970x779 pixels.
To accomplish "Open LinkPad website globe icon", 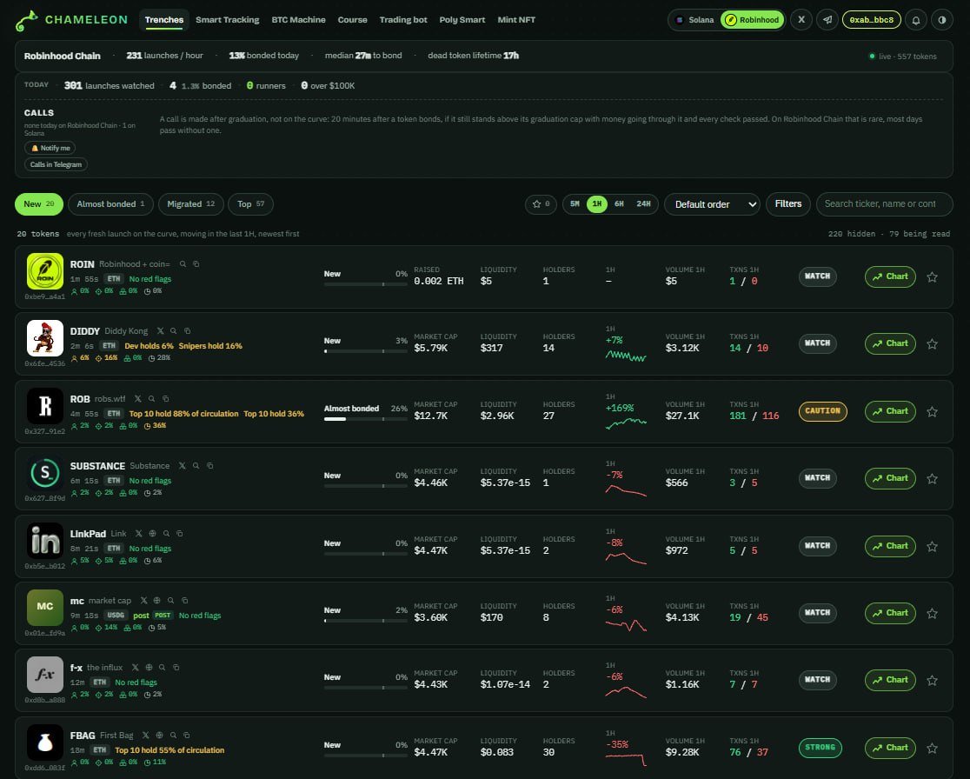I will (152, 533).
